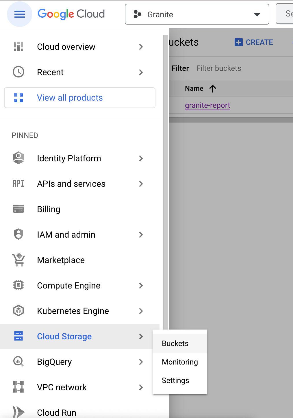The height and width of the screenshot is (418, 293).
Task: Click the IAM and admin shield icon
Action: [18, 234]
